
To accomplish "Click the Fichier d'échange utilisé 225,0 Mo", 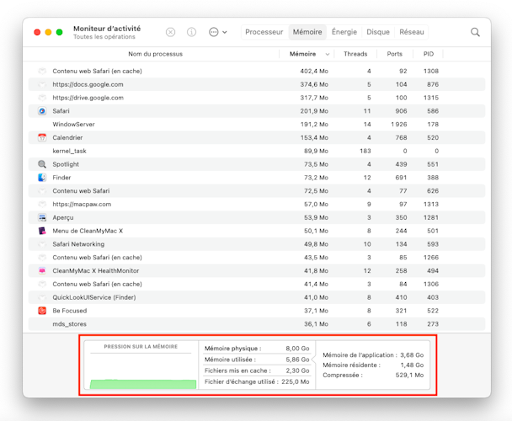I will [x=257, y=381].
